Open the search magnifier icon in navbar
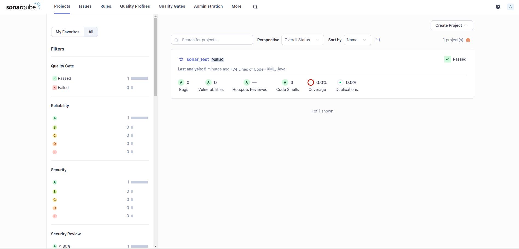 pos(255,7)
